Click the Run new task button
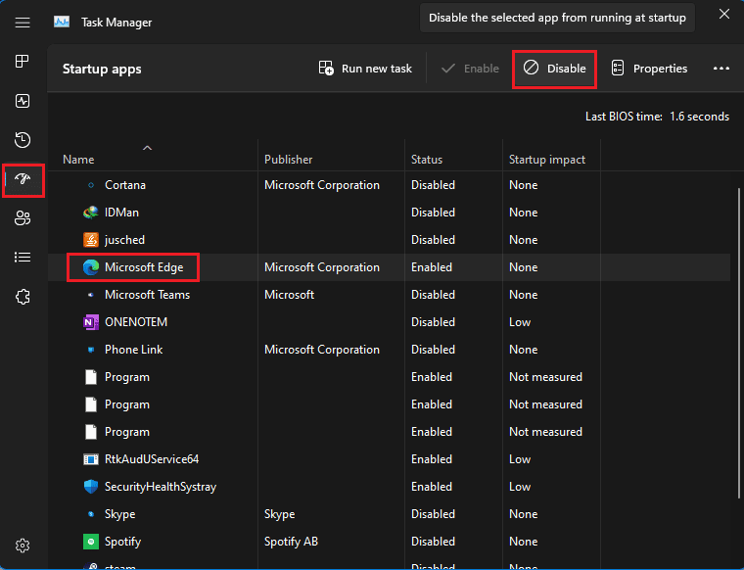Screen dimensions: 744x570 365,69
